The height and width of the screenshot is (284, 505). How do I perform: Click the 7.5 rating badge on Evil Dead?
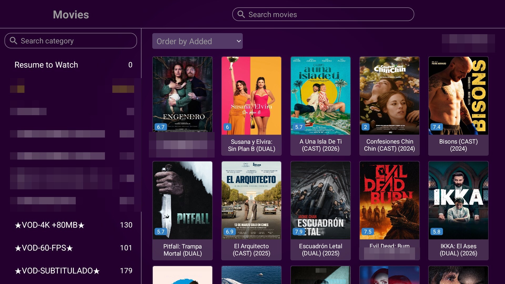tap(368, 231)
